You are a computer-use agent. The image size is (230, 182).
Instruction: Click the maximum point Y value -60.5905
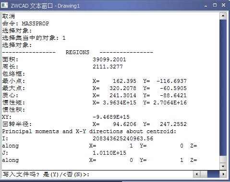pyautogui.click(x=173, y=88)
